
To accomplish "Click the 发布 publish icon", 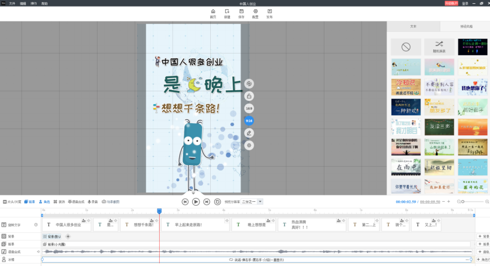I will pos(269,13).
